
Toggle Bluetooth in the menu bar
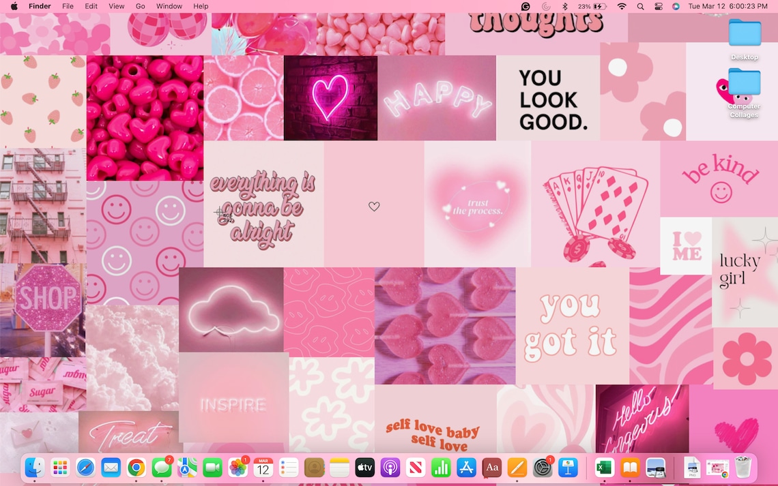click(x=564, y=6)
